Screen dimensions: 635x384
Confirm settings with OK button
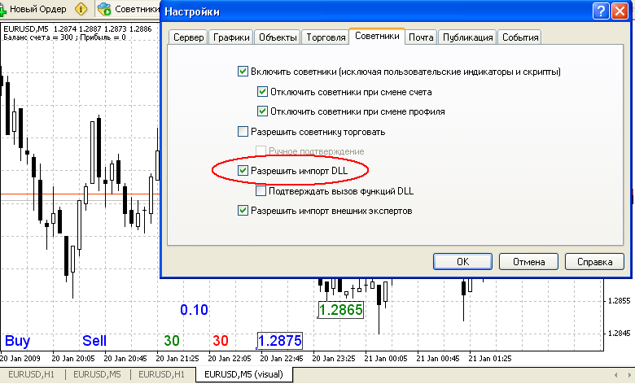(x=463, y=262)
